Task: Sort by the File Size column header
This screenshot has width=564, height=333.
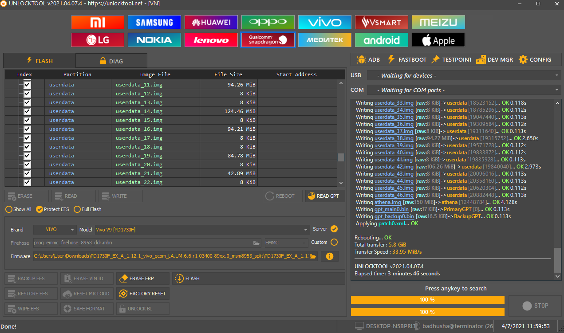Action: tap(228, 74)
